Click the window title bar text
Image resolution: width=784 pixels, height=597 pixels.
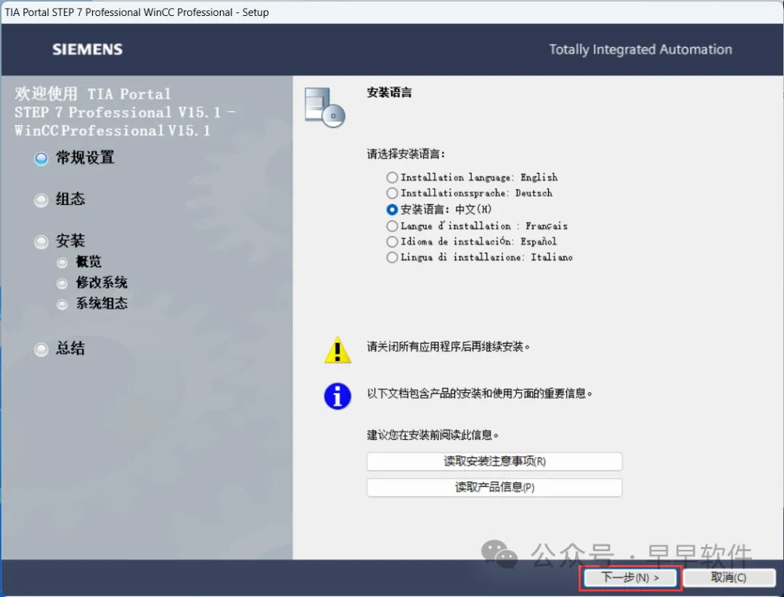point(137,12)
